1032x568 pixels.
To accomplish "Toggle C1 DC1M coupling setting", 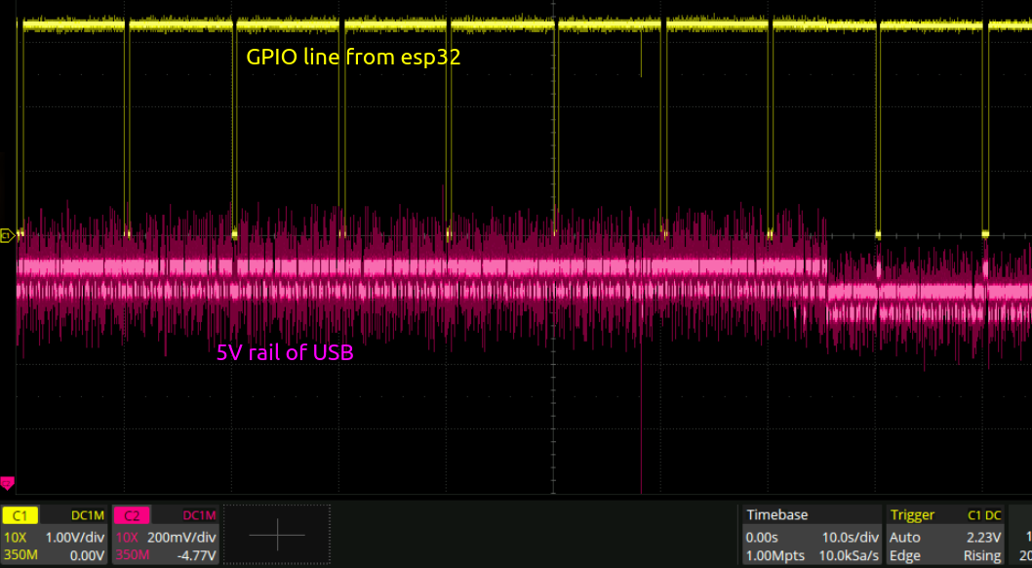I will click(x=88, y=515).
